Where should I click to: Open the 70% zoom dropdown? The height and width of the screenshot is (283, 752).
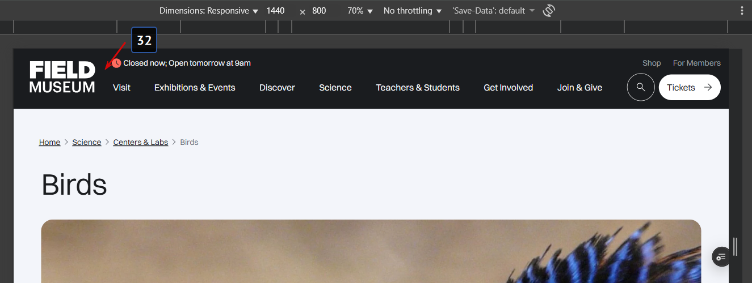(360, 11)
